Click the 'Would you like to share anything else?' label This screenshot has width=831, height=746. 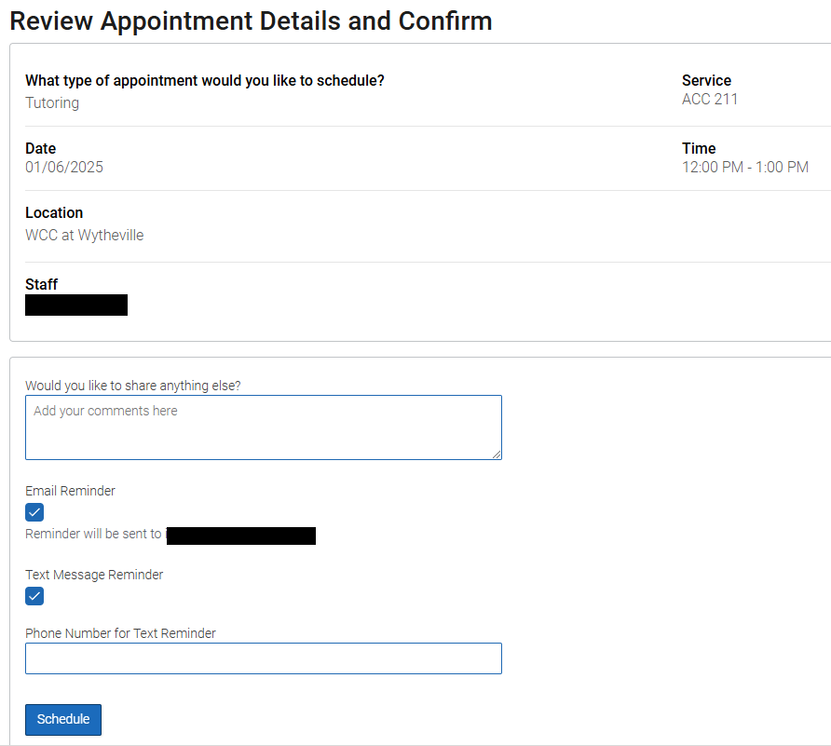coord(133,386)
